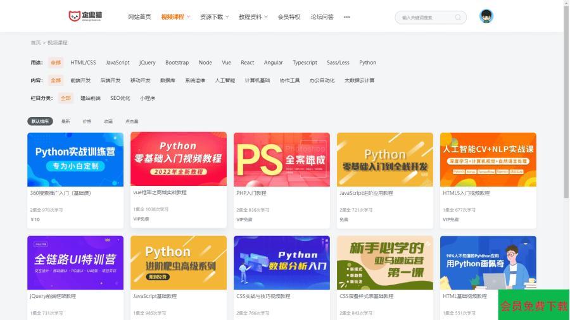The image size is (570, 320).
Task: Open 会员特权 page
Action: coord(289,17)
